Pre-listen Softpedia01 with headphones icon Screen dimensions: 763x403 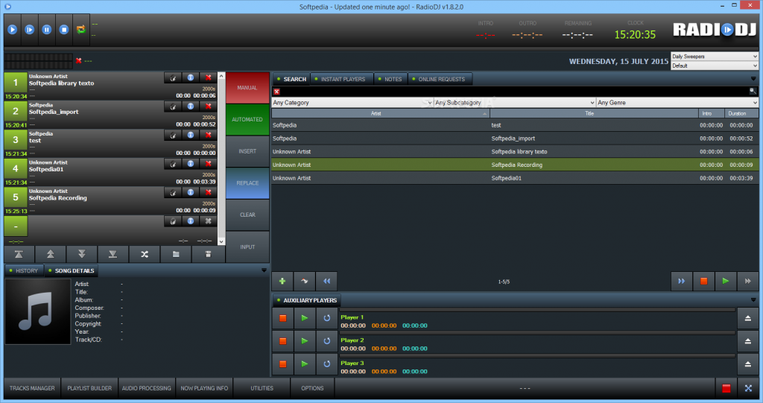click(173, 164)
